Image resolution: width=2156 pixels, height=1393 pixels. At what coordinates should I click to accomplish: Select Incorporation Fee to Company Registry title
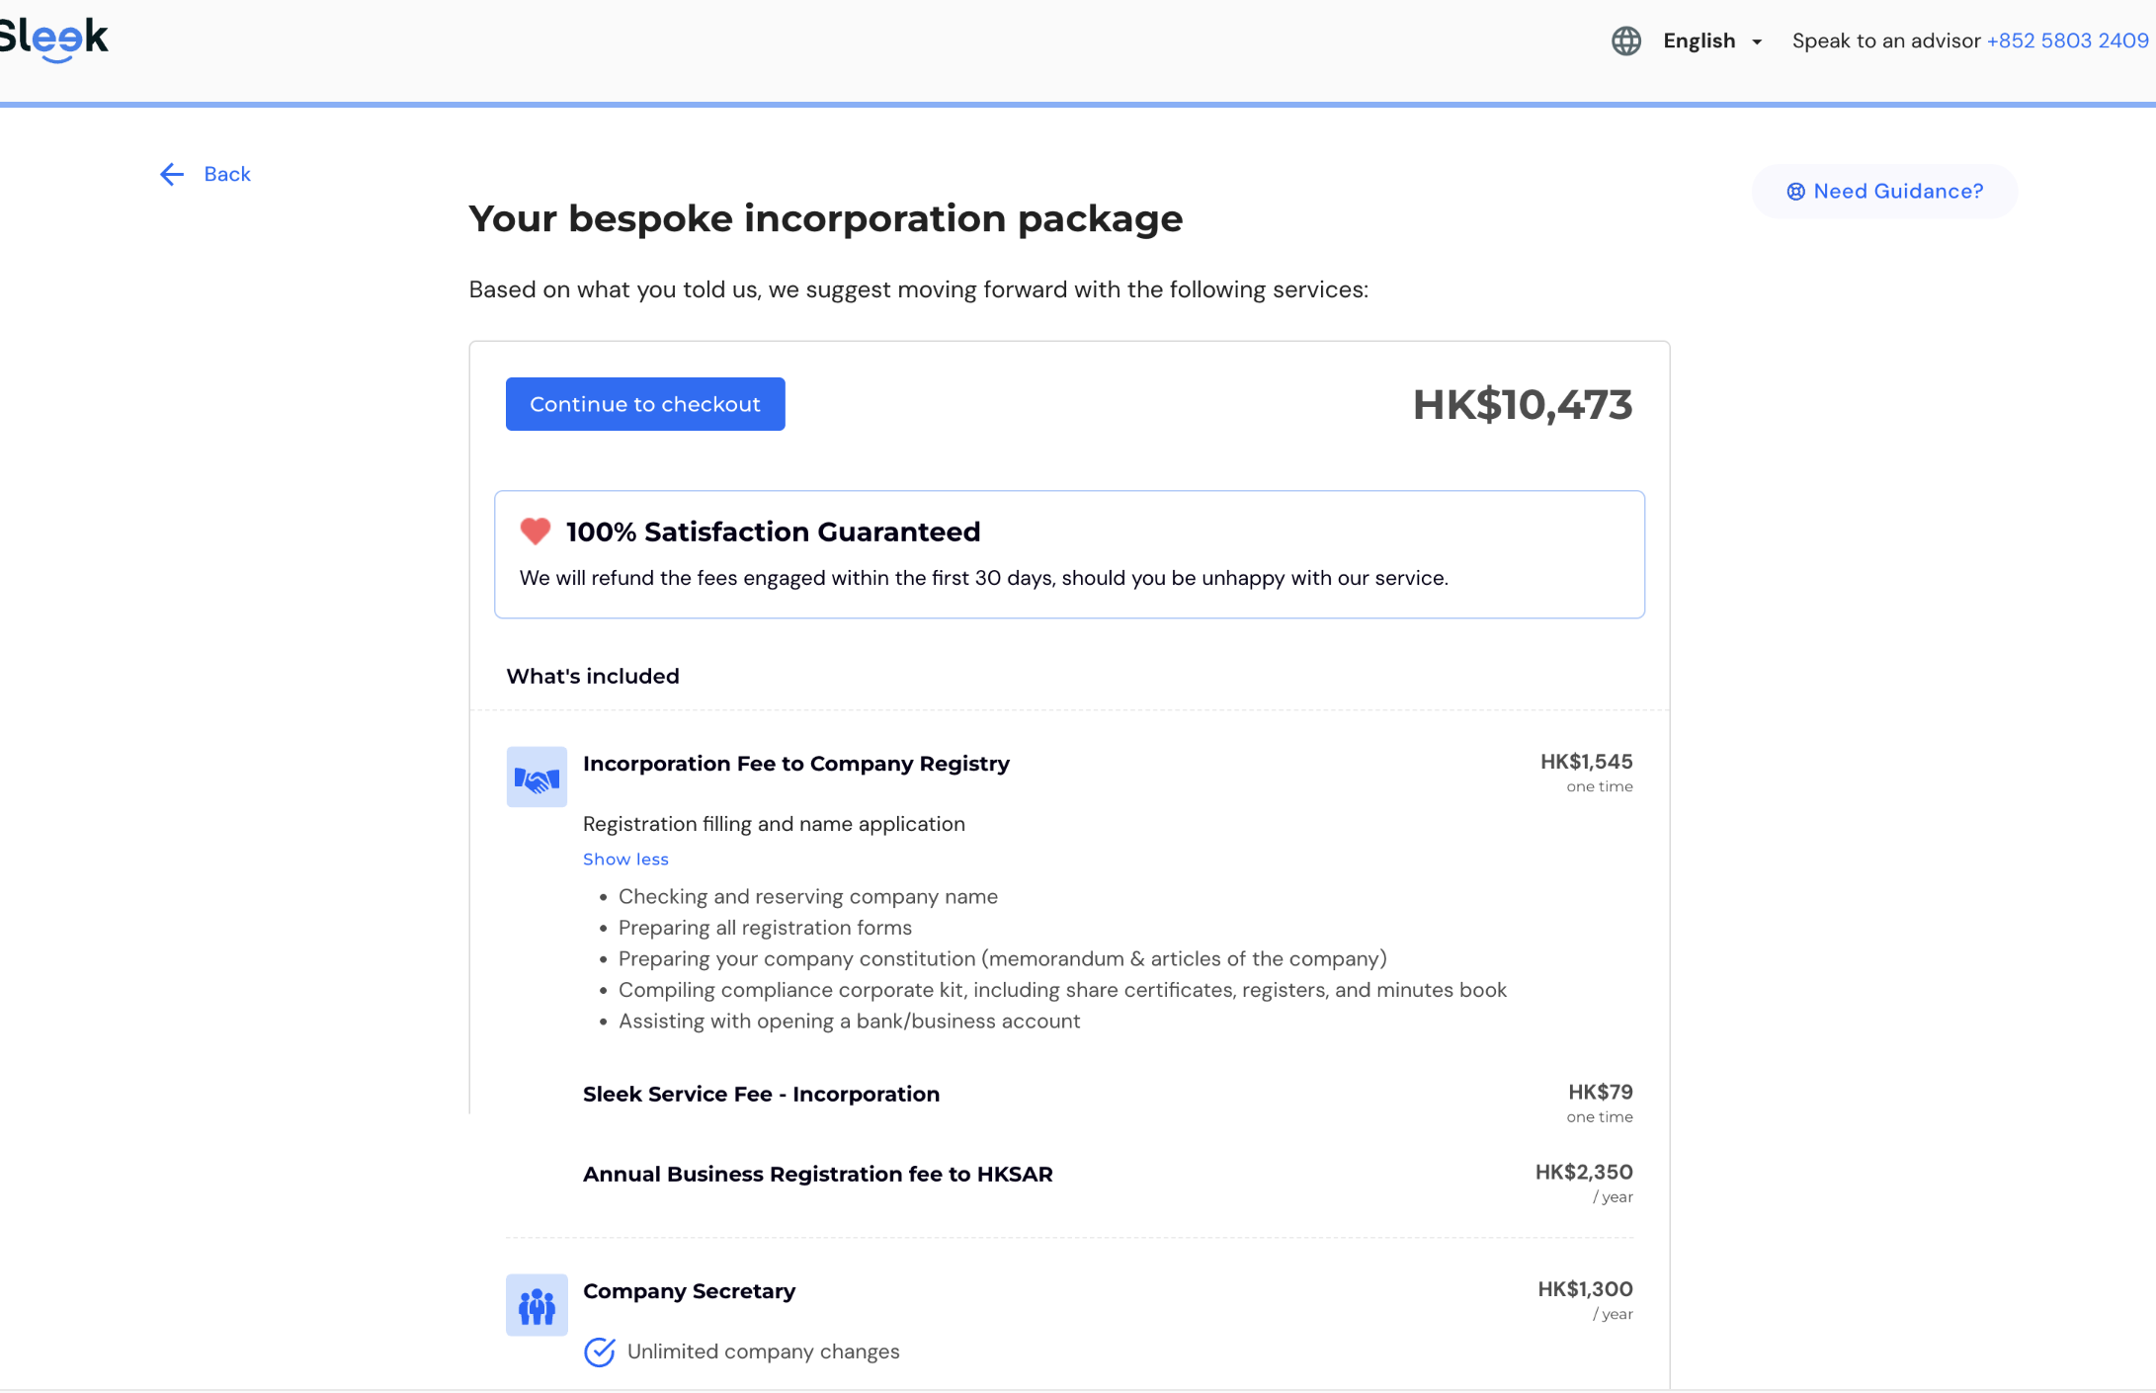tap(796, 764)
